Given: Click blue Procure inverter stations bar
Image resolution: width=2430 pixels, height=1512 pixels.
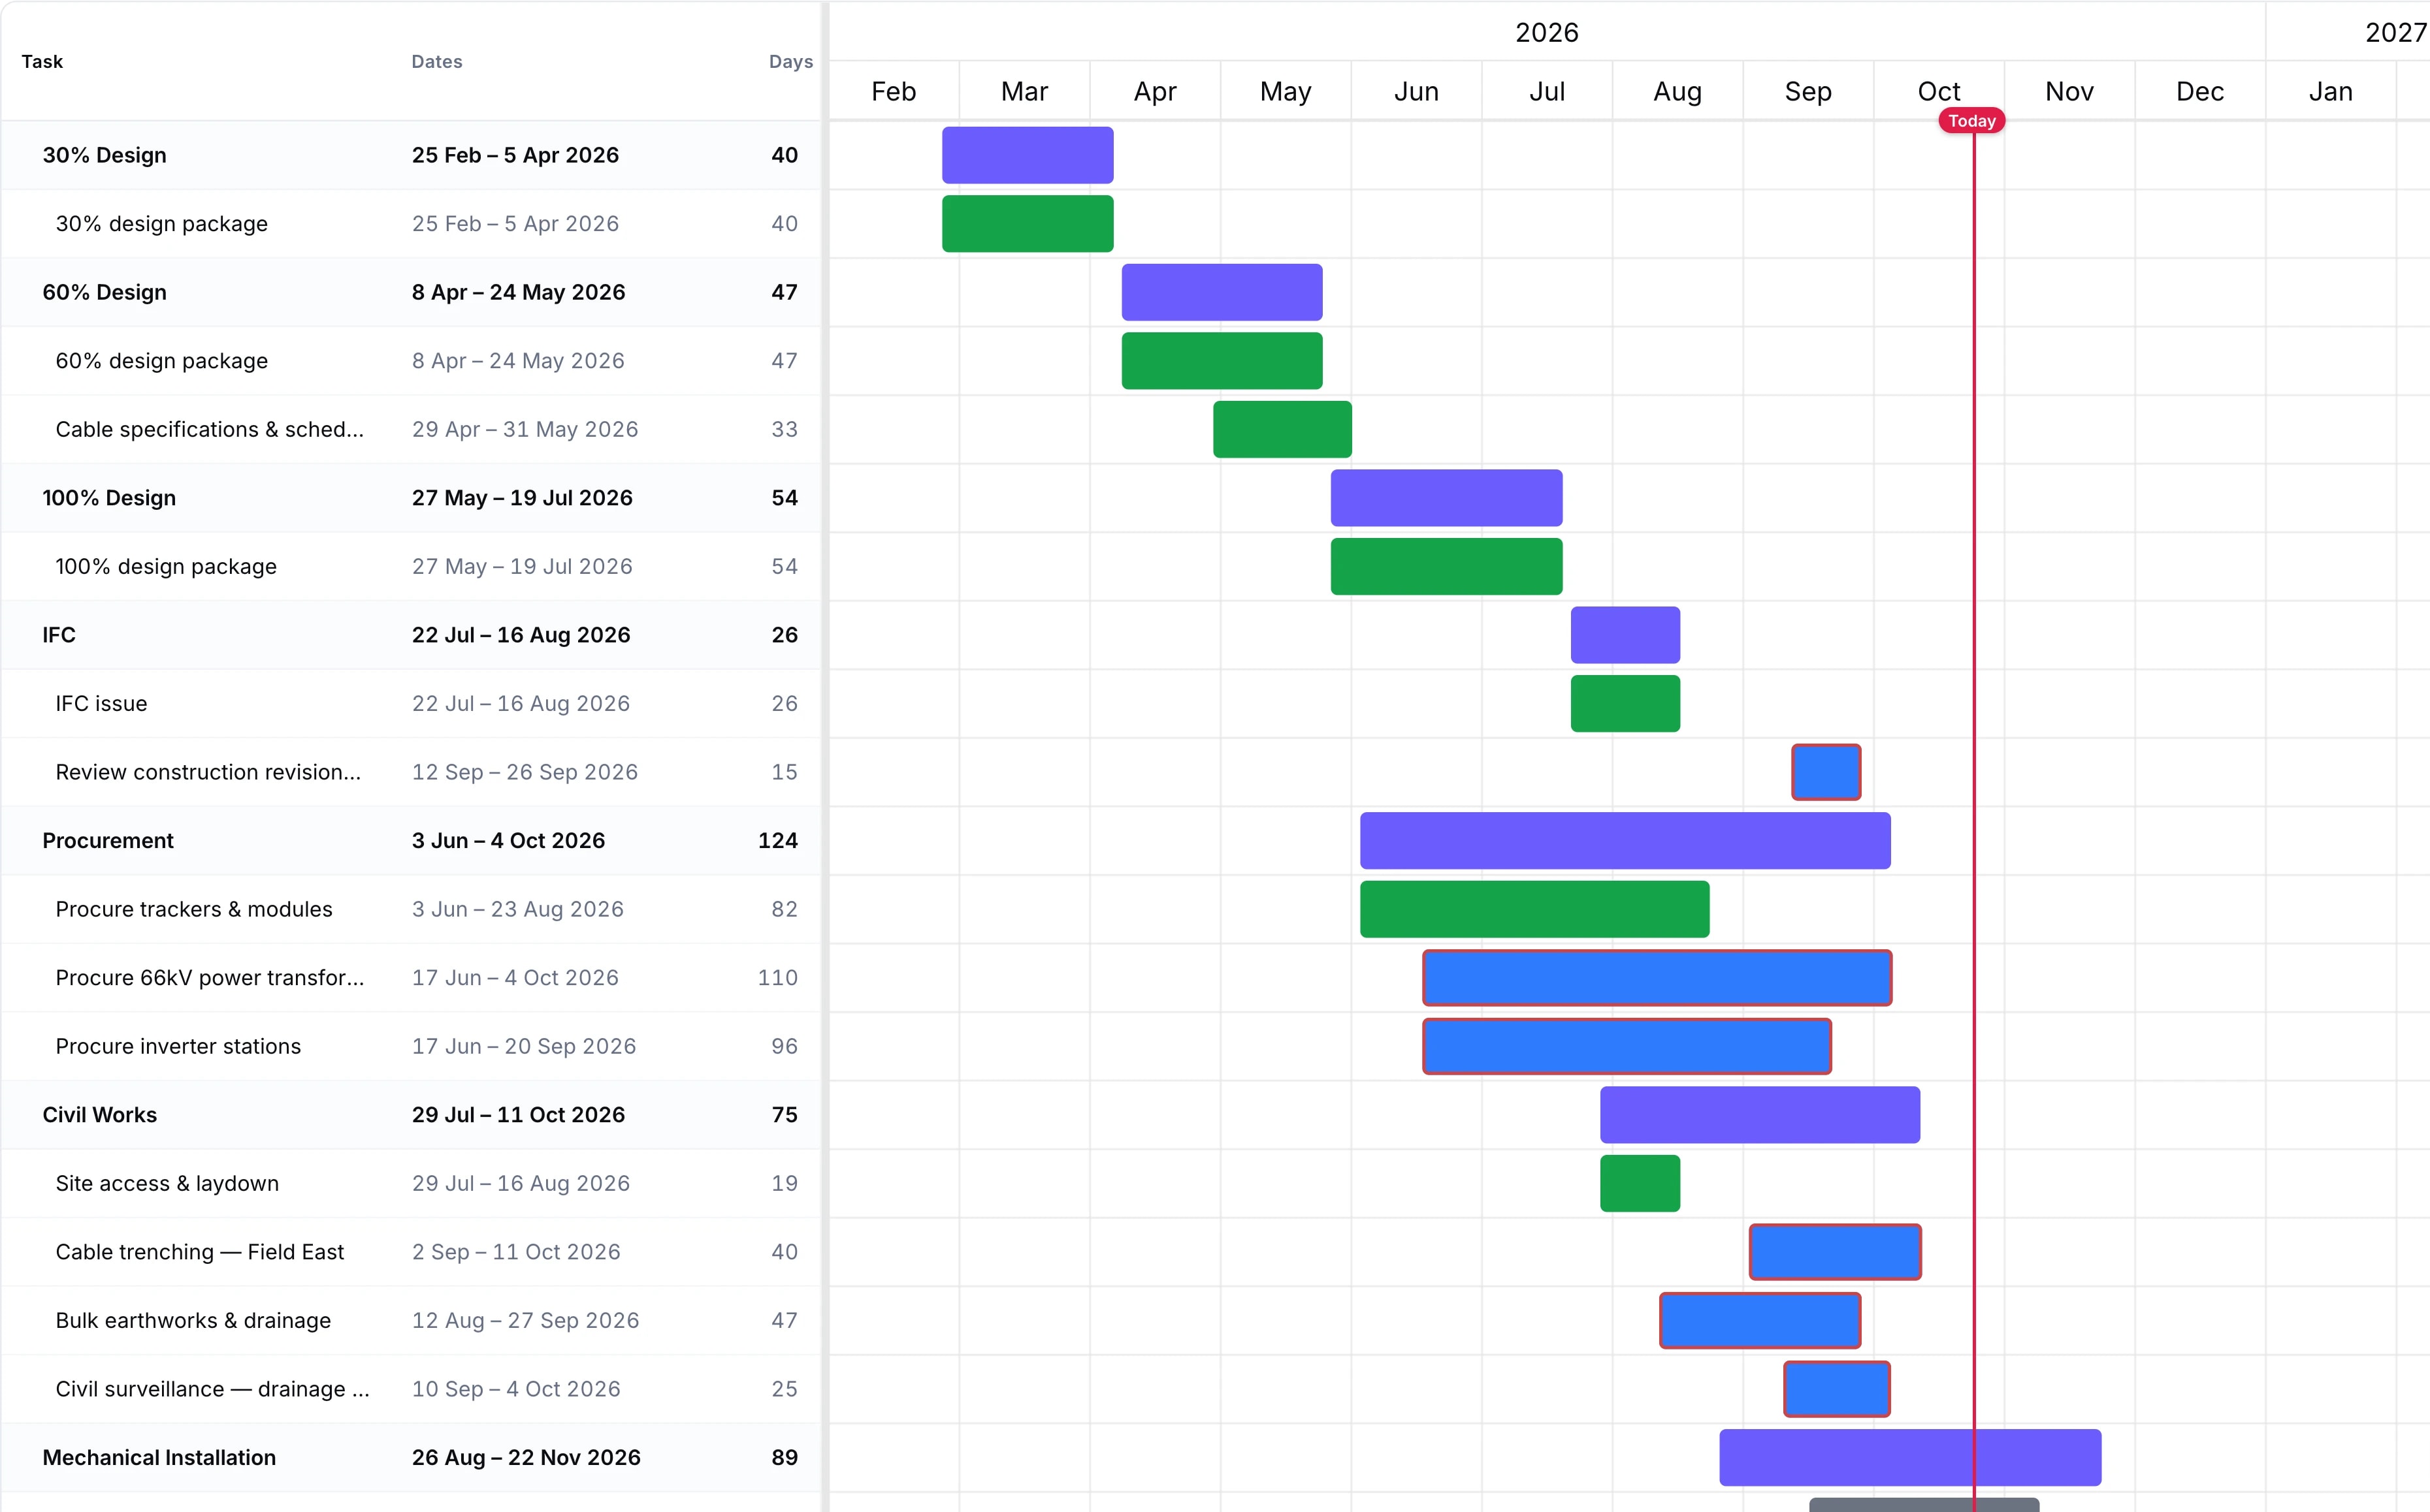Looking at the screenshot, I should 1627,1046.
